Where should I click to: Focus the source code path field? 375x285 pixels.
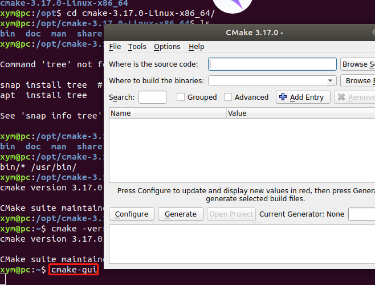pyautogui.click(x=272, y=64)
